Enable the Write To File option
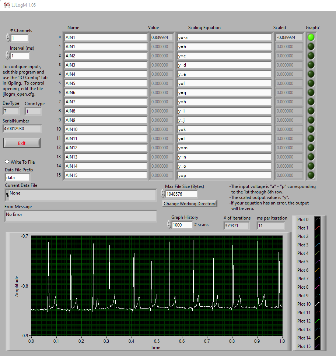Image resolution: width=336 pixels, height=356 pixels. tap(7, 162)
